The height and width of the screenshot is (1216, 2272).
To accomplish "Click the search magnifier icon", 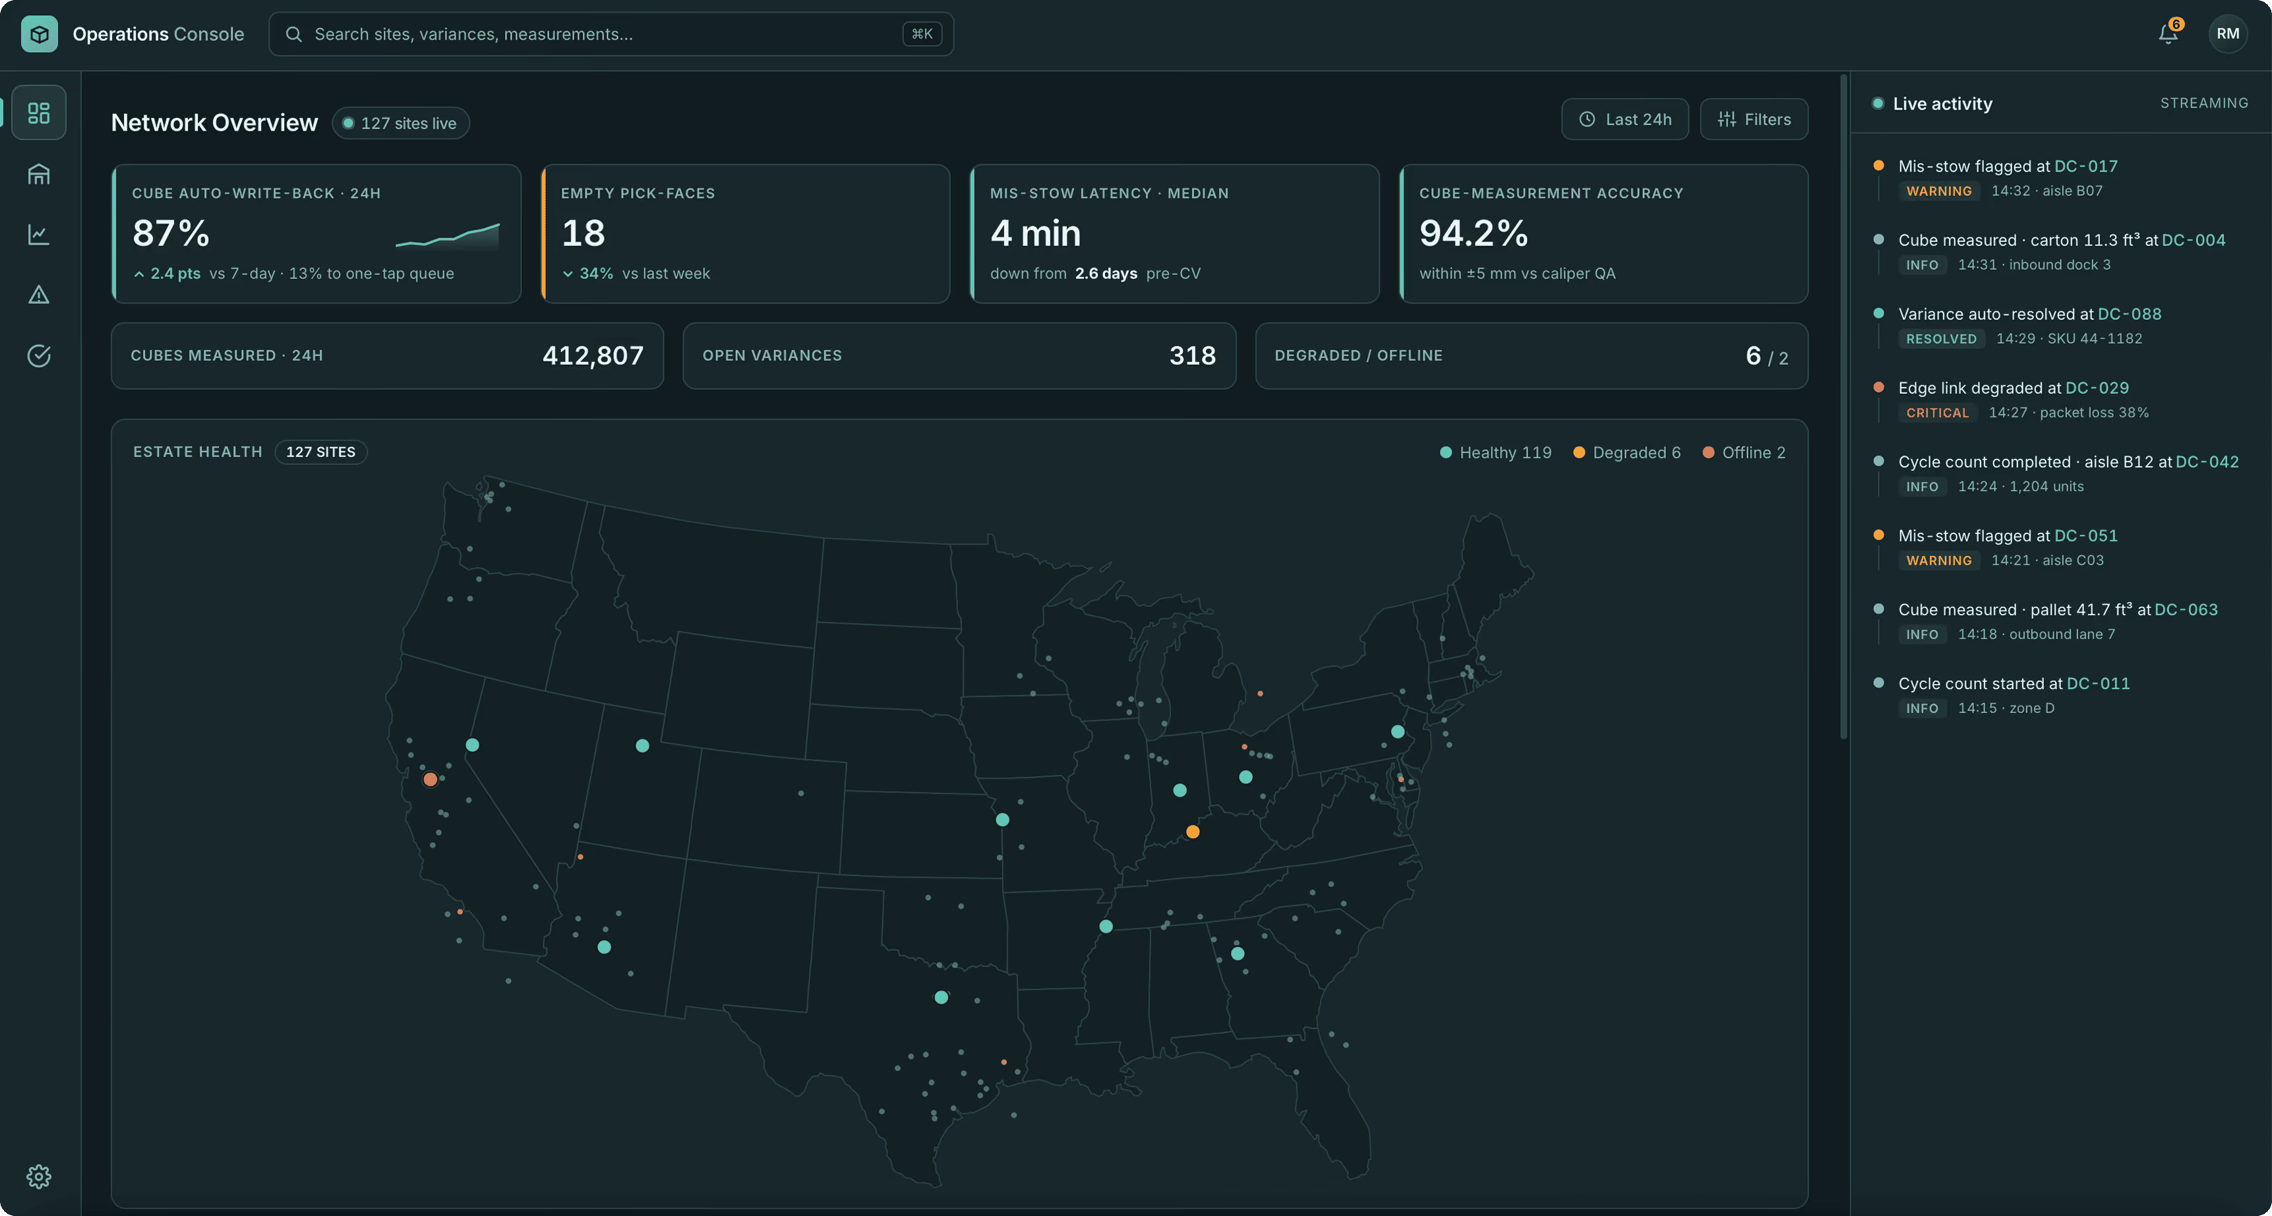I will click(293, 34).
